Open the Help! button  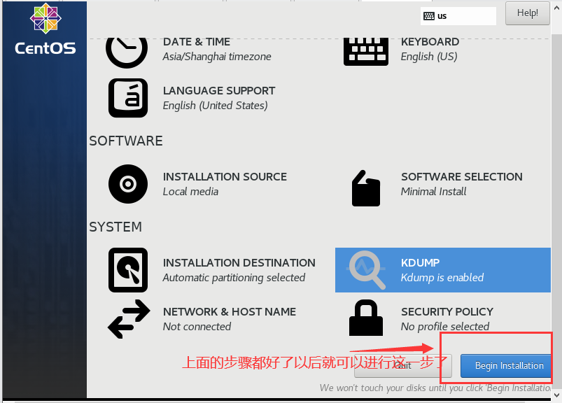[527, 13]
